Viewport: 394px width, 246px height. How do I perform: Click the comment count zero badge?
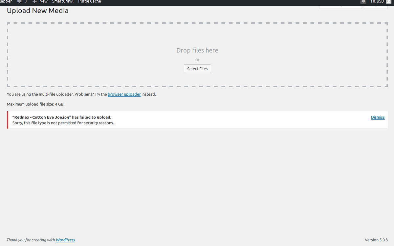(26, 2)
